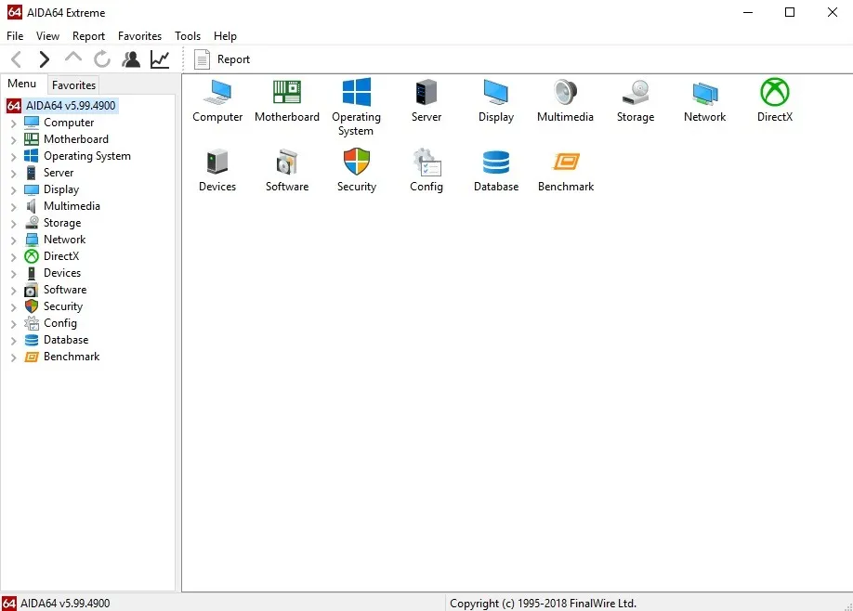
Task: Open the Software icon in main pane
Action: (x=287, y=162)
